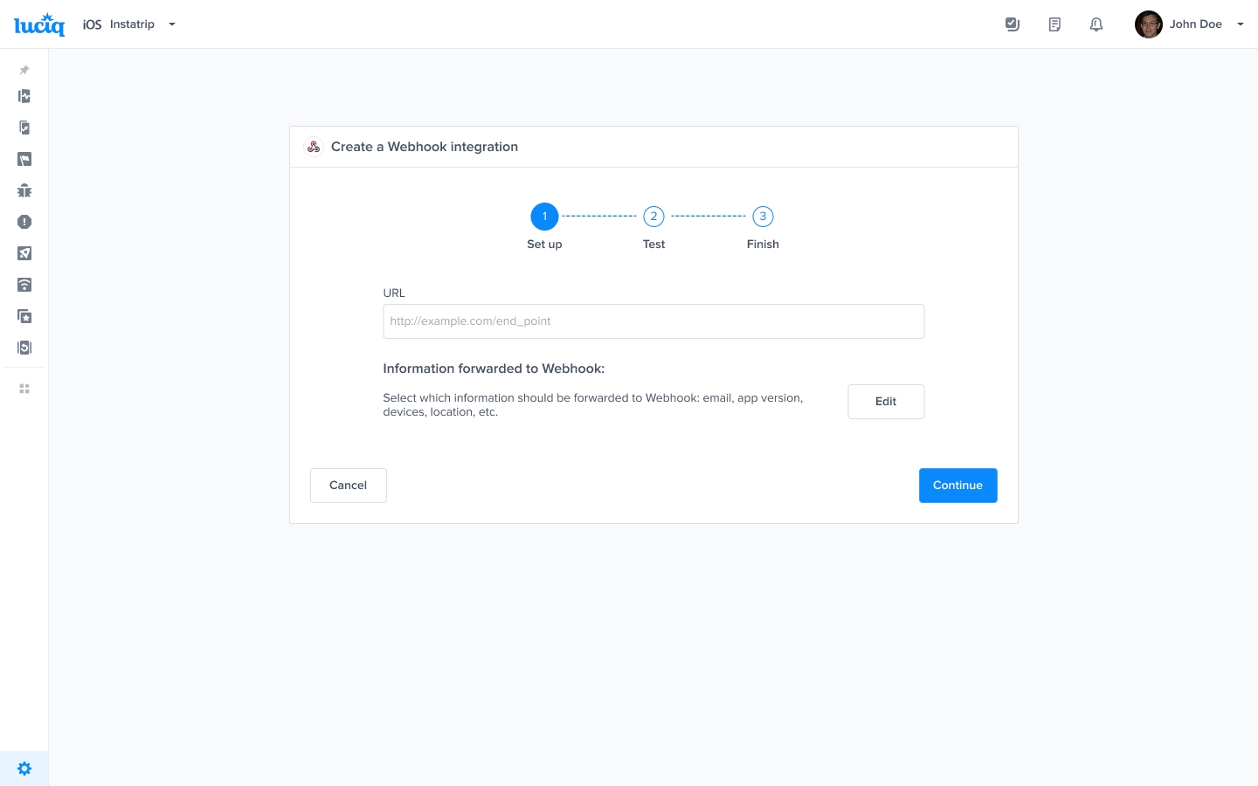Focus the webhook URL input field
Image resolution: width=1258 pixels, height=786 pixels.
(653, 321)
